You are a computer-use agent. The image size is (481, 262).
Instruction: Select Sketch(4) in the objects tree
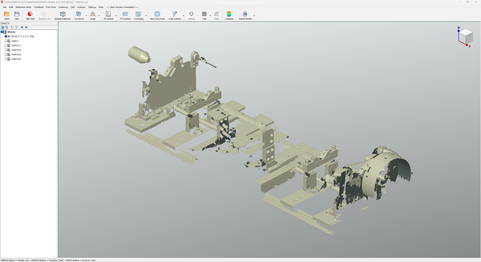(x=16, y=59)
